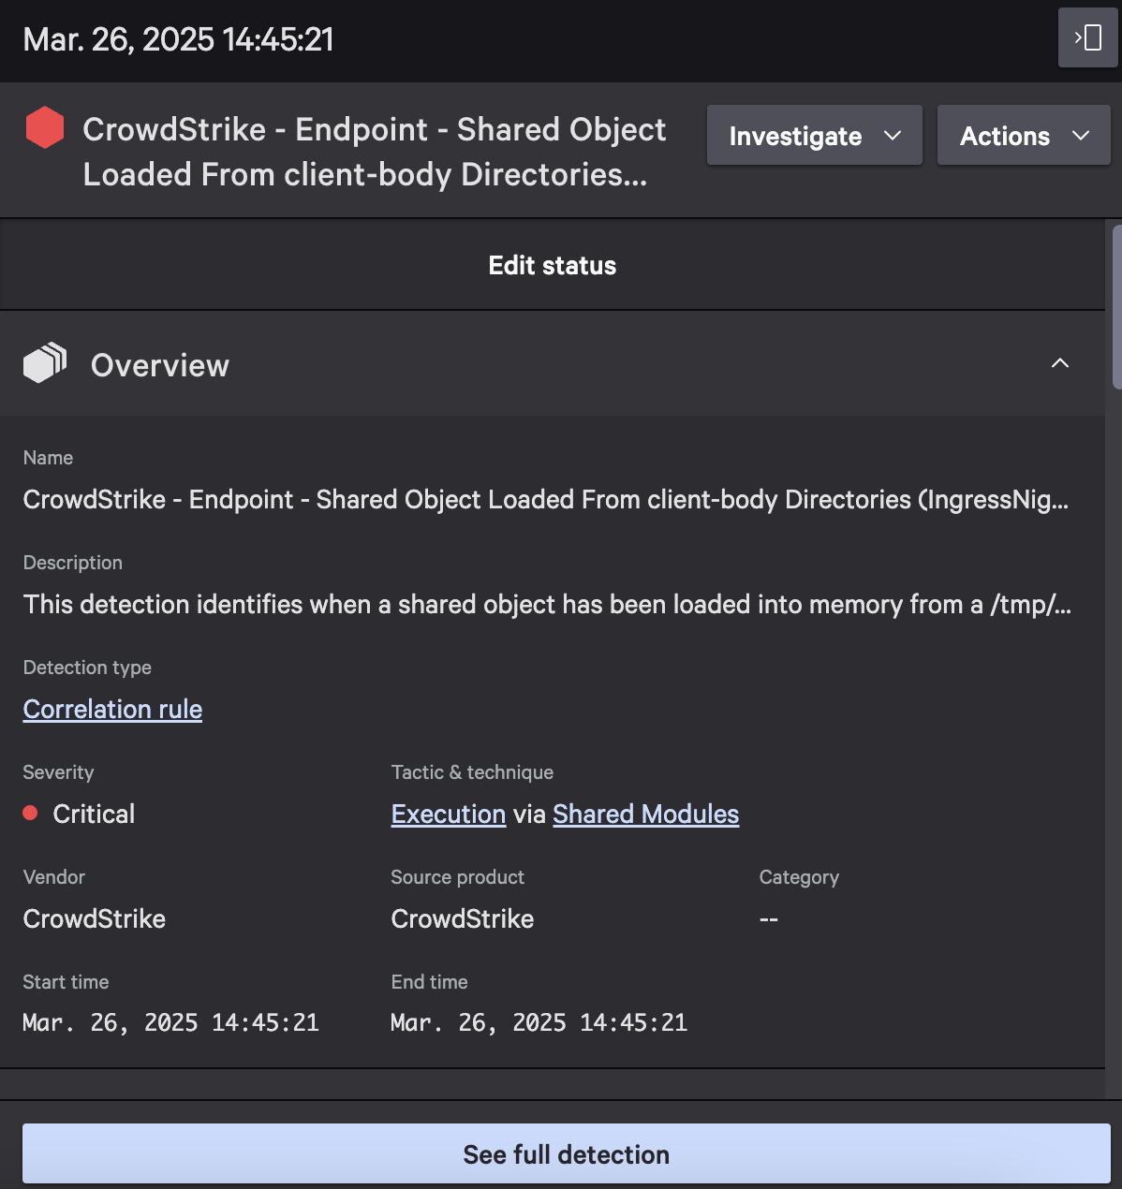1122x1189 pixels.
Task: Click See full detection button
Action: click(x=567, y=1153)
